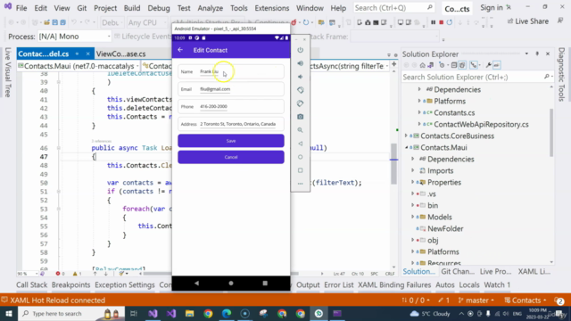The width and height of the screenshot is (571, 321).
Task: Click search icon in Solution Explorer search box
Action: [547, 77]
